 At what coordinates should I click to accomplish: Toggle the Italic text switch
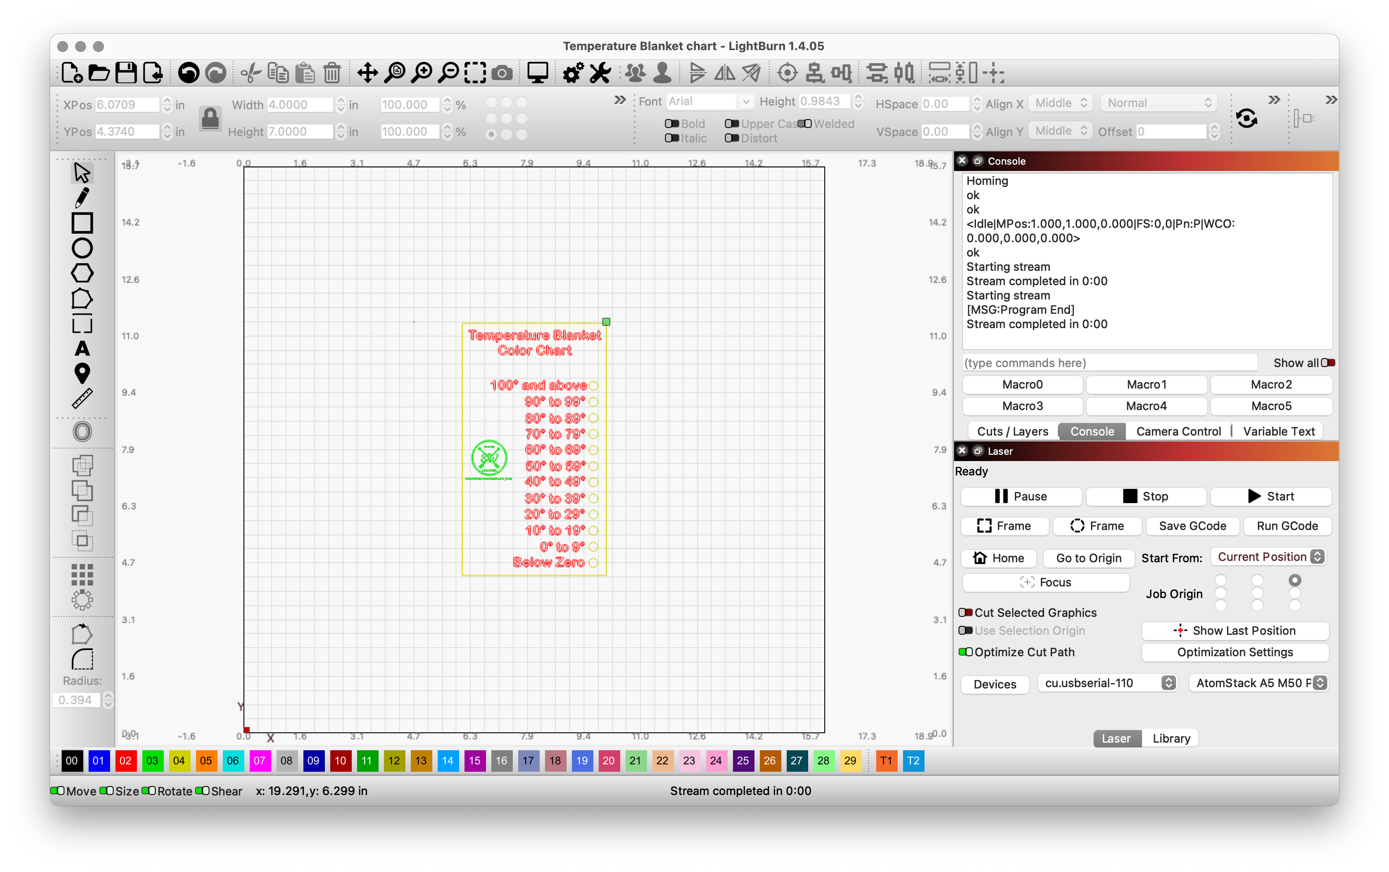point(672,138)
